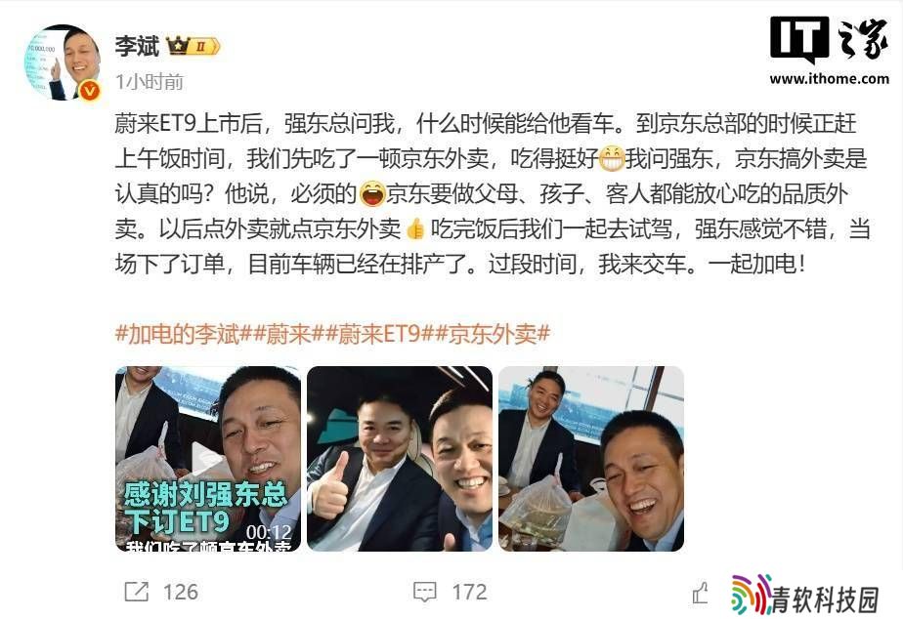This screenshot has height=619, width=903.
Task: Open the thumbs-up in-car photo
Action: (400, 459)
